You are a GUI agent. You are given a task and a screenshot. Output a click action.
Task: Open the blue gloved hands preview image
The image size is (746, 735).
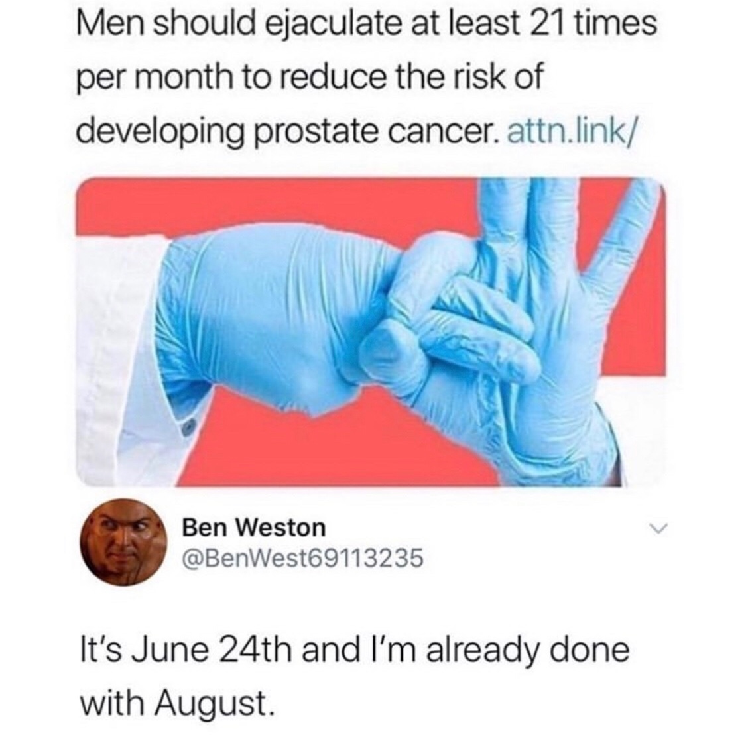pos(371,332)
